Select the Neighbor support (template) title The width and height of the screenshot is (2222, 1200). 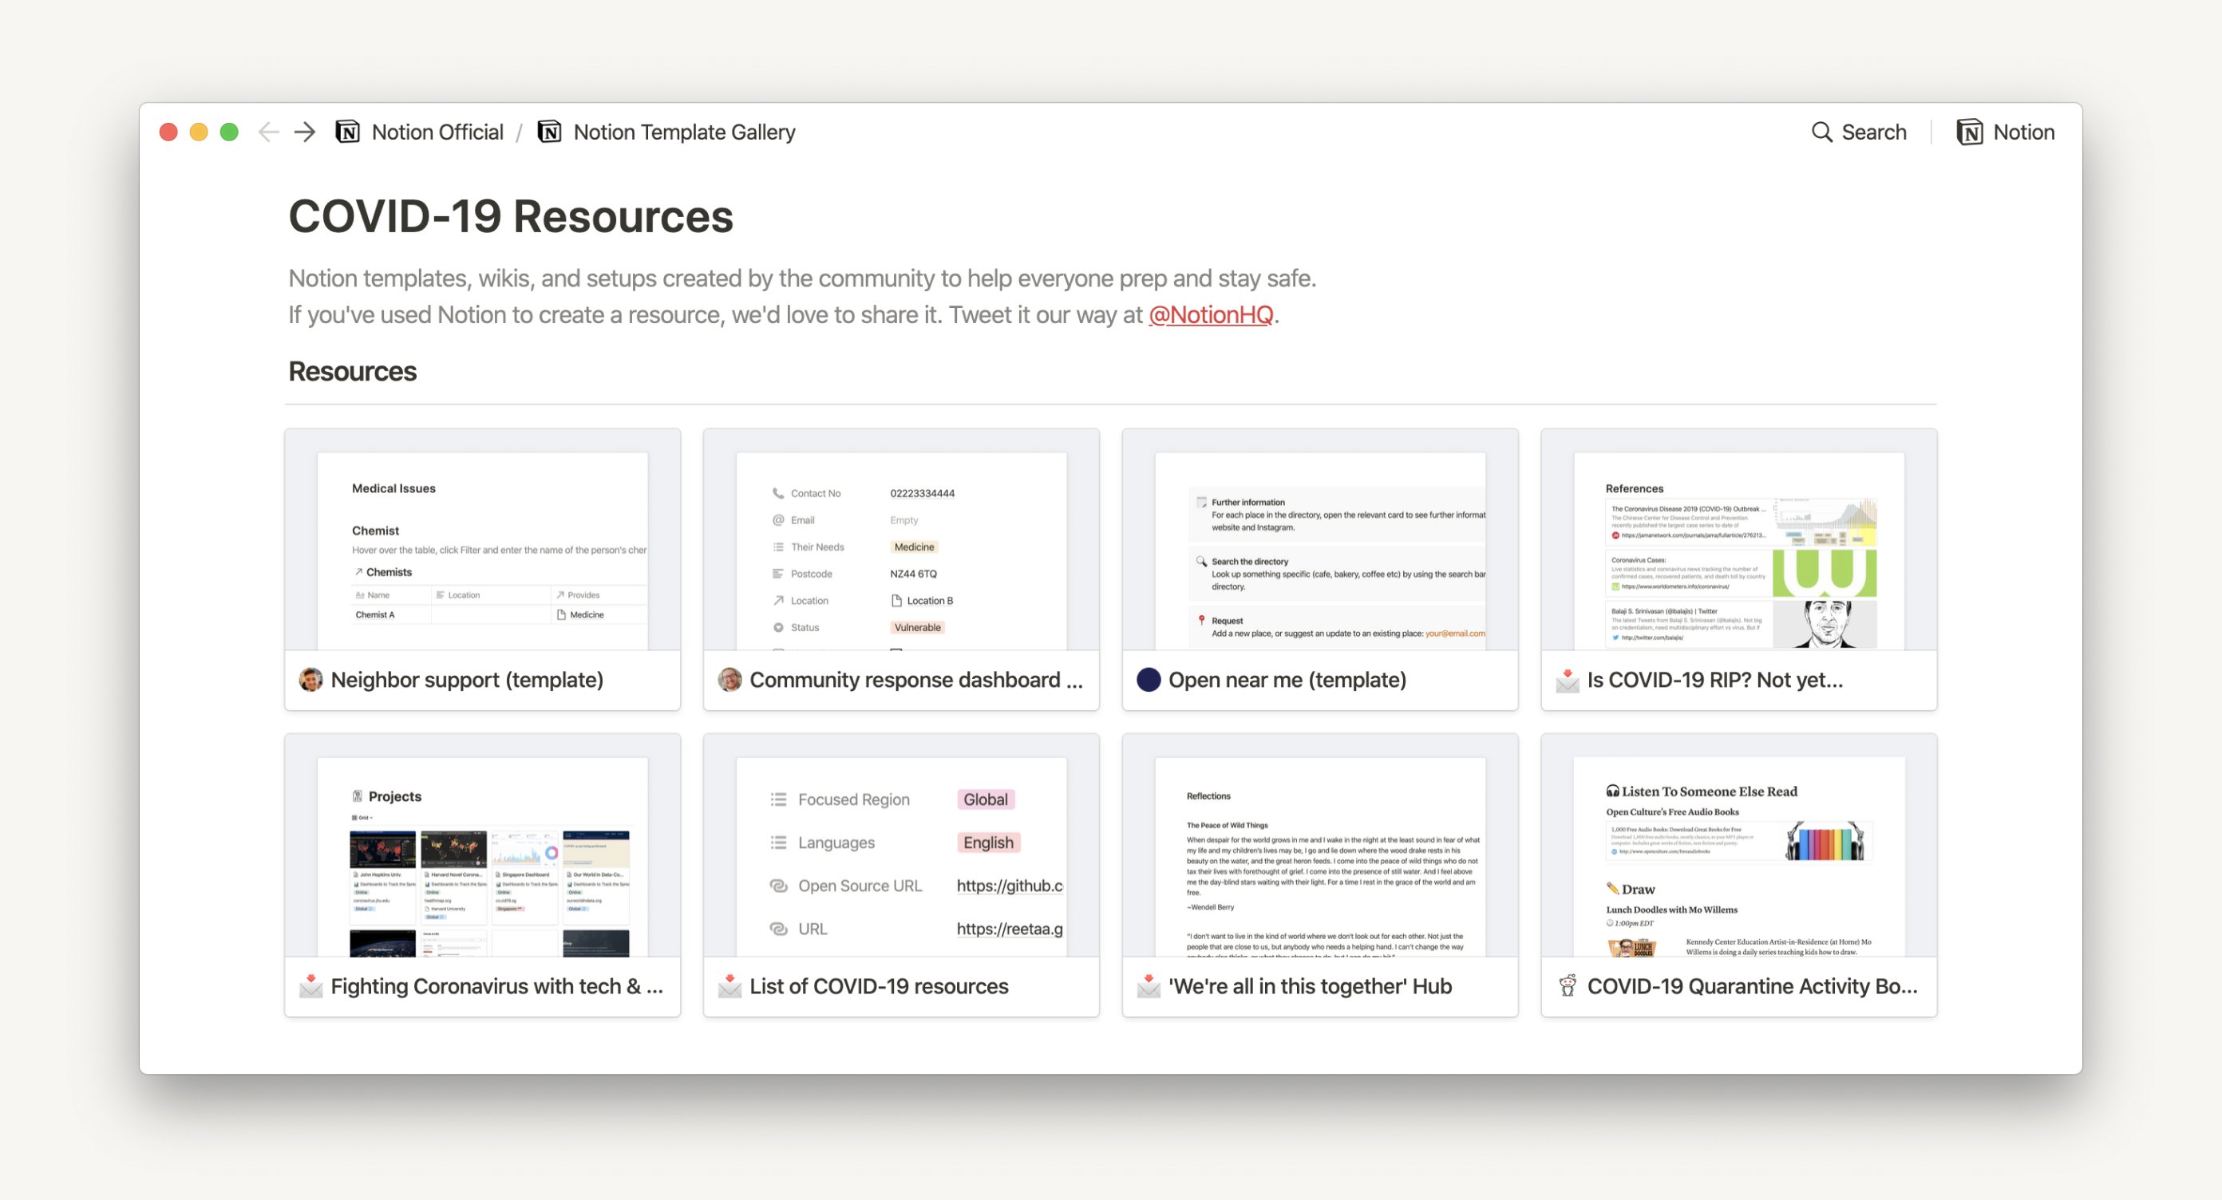467,679
